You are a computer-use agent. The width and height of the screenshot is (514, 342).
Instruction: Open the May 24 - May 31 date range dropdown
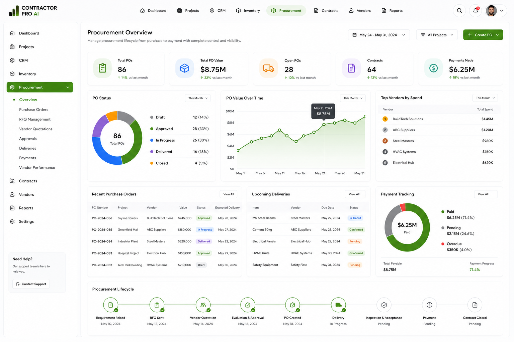click(379, 35)
